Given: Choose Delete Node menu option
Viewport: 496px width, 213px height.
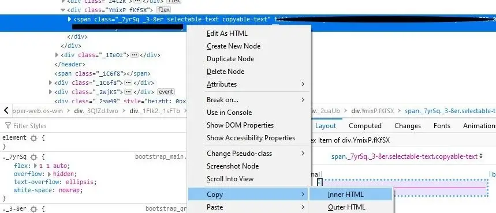Looking at the screenshot, I should 225,72.
